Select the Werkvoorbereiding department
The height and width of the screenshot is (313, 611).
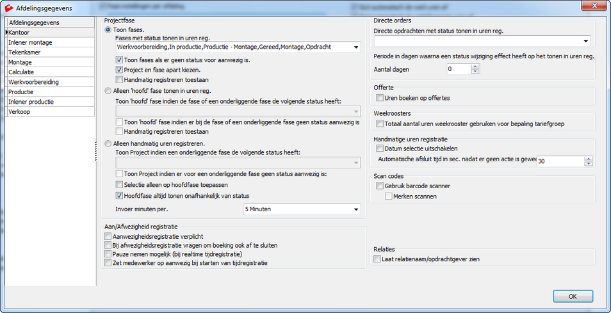coord(51,82)
